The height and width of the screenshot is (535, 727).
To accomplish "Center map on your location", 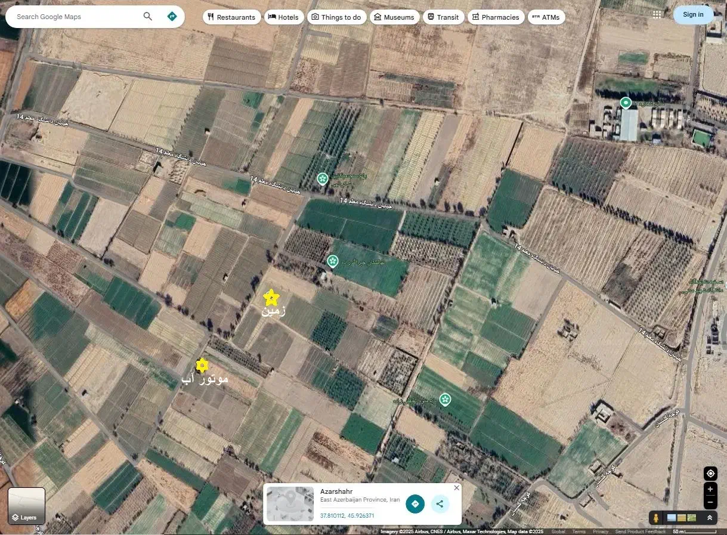I will (x=710, y=474).
